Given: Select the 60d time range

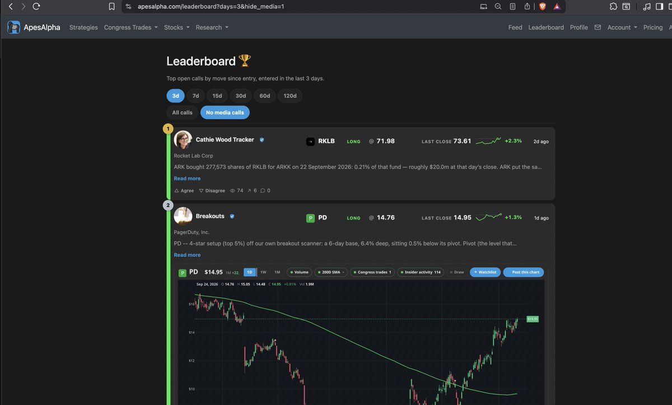Looking at the screenshot, I should [x=265, y=96].
